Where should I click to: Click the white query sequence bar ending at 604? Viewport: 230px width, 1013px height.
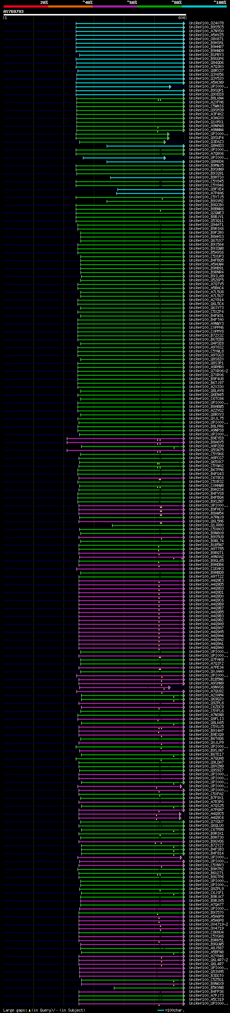(95, 15)
